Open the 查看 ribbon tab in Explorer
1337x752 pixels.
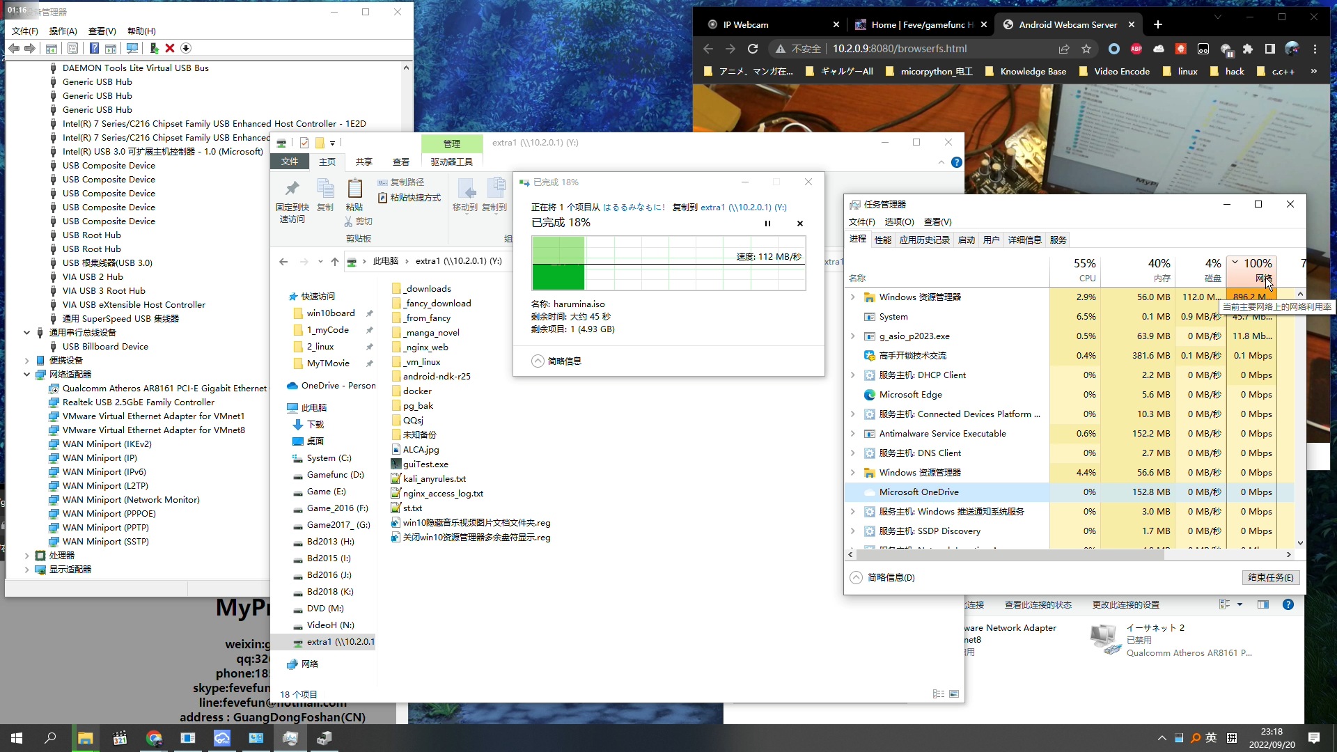[400, 162]
